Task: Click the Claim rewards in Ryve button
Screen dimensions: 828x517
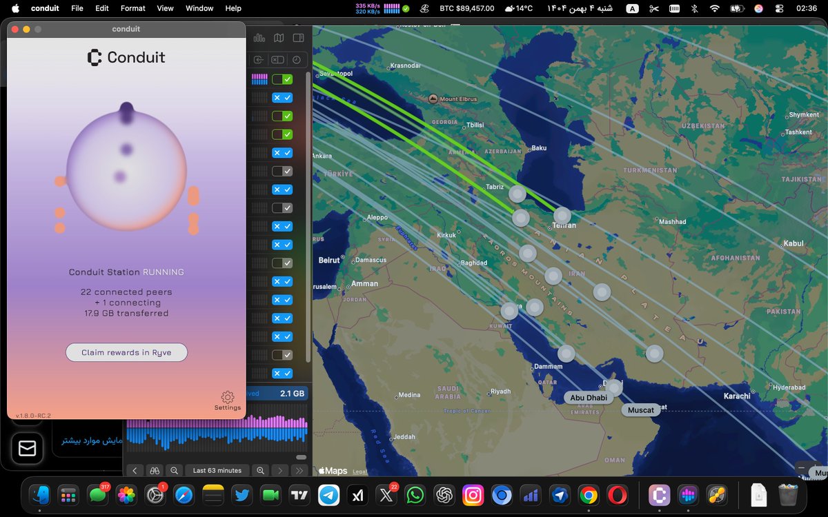Action: 126,352
